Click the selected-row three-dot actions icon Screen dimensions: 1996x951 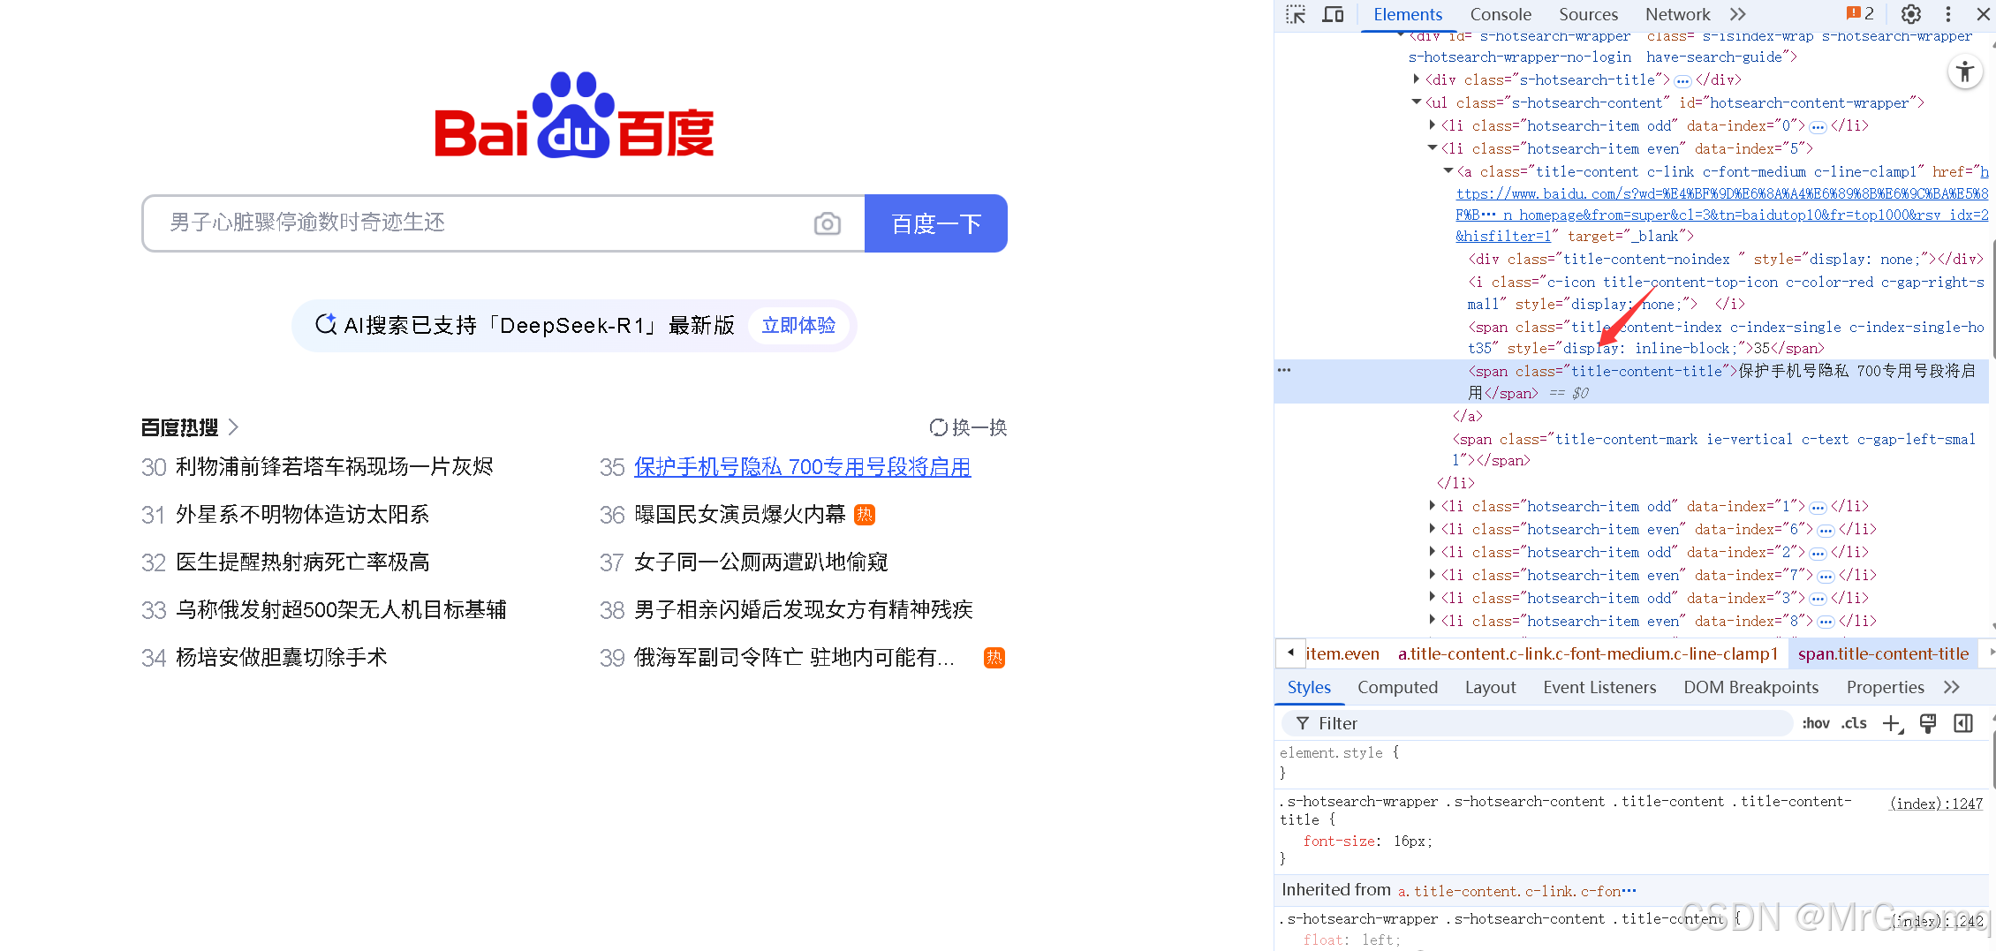(1284, 371)
